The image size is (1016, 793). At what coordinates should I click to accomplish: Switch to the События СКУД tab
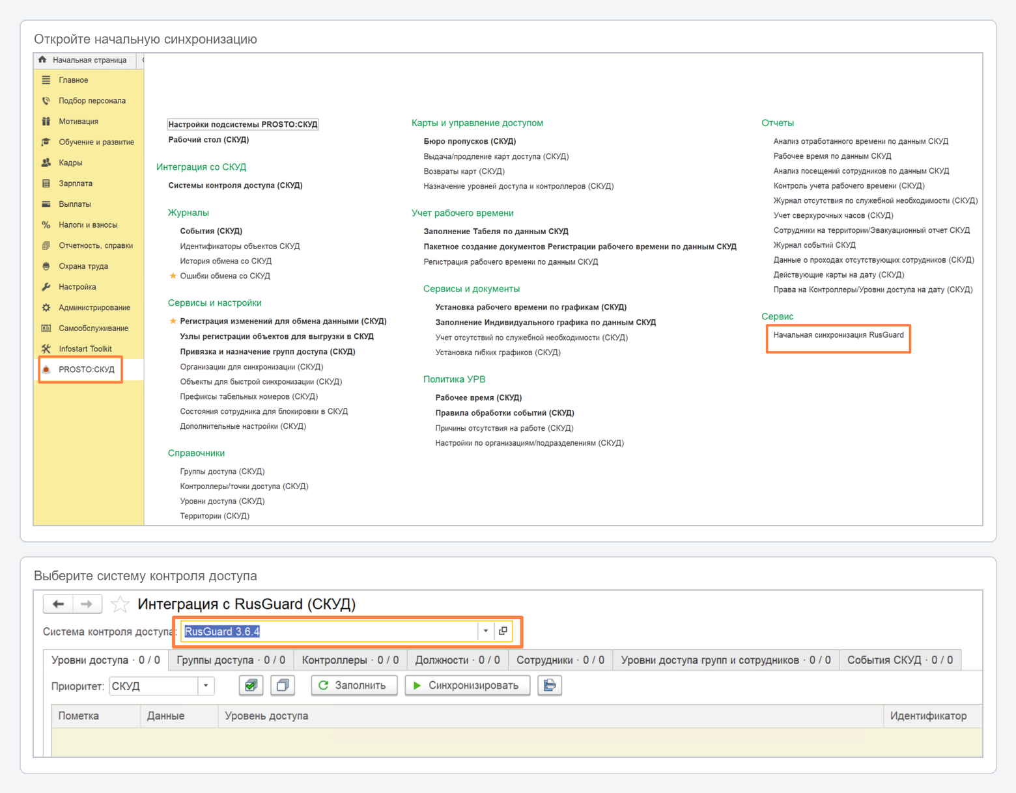(x=900, y=660)
